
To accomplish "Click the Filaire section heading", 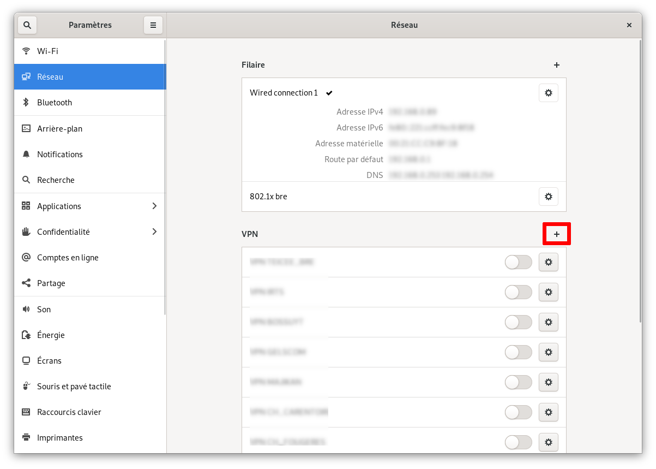I will pos(253,65).
